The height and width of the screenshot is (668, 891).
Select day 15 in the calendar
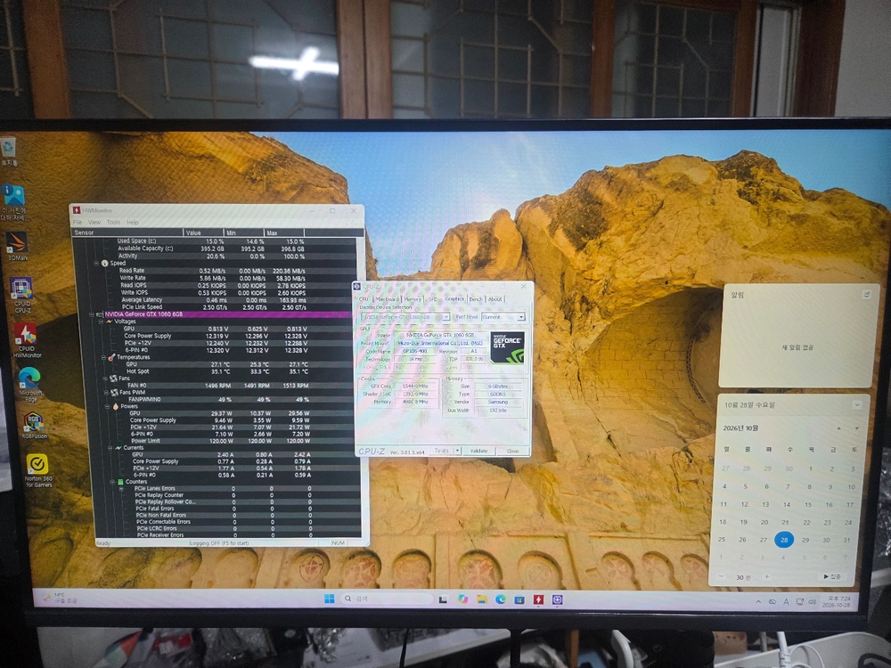pyautogui.click(x=807, y=504)
